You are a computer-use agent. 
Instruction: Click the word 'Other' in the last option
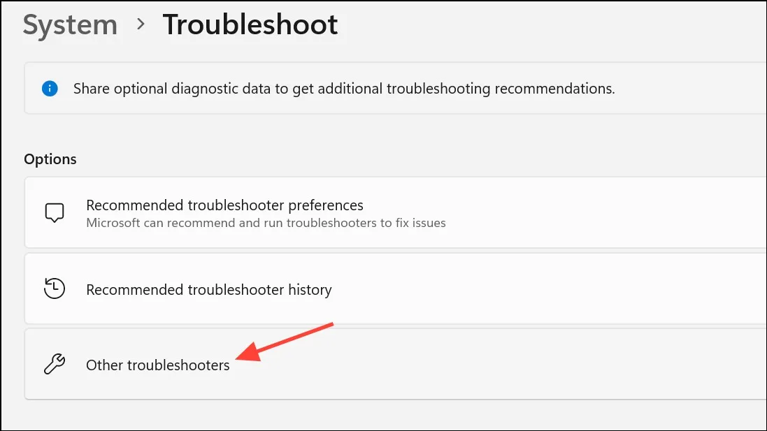coord(104,365)
